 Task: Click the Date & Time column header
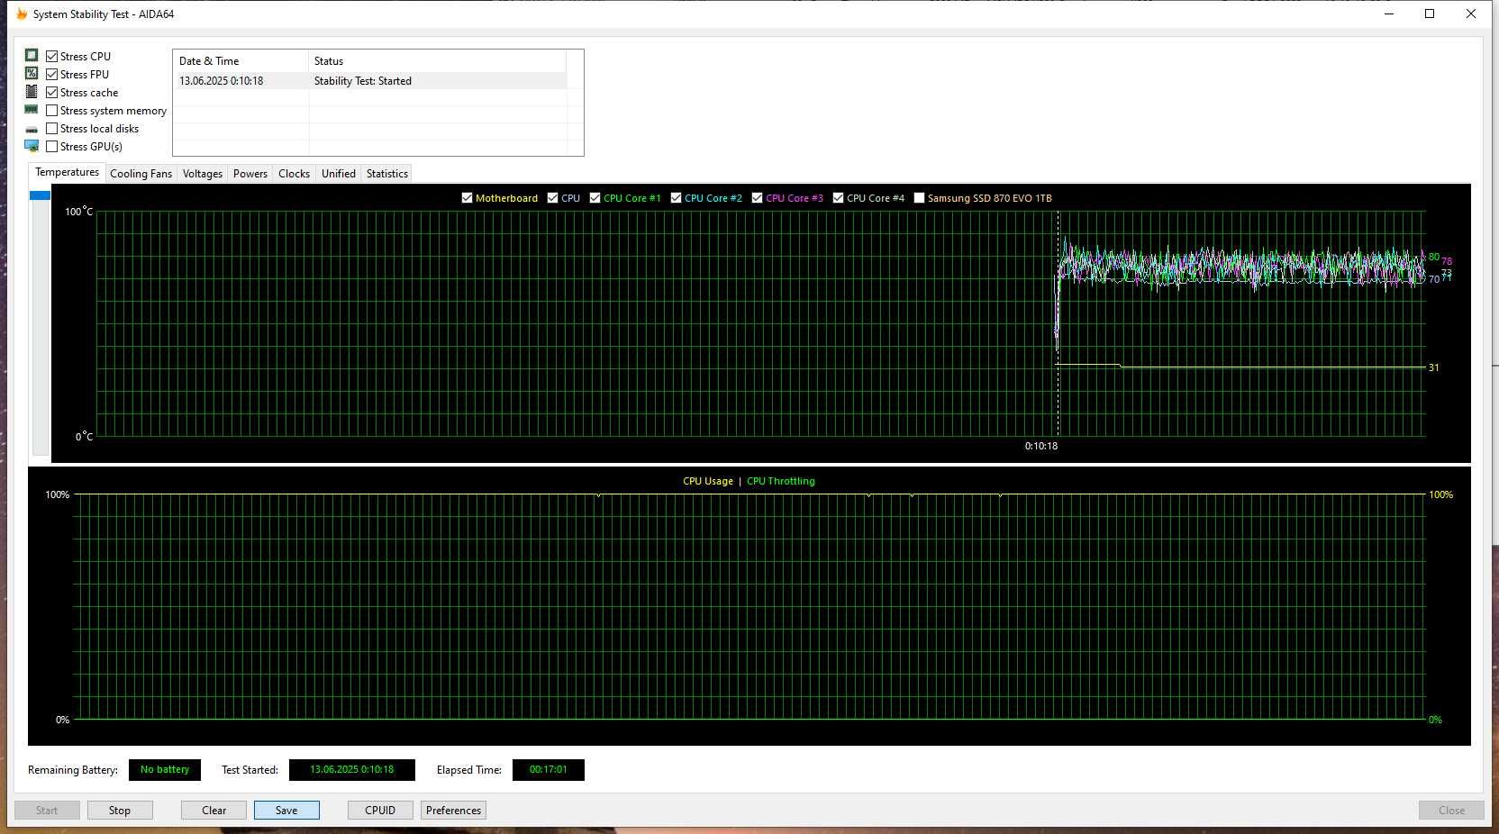241,61
